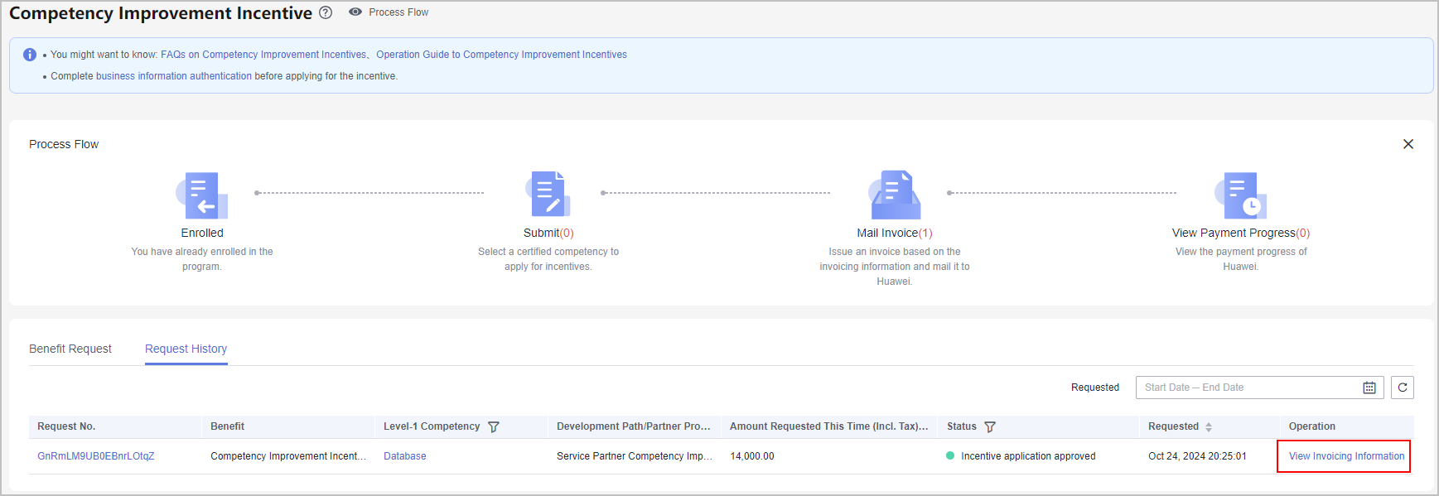Viewport: 1439px width, 496px height.
Task: Click business information authentication link
Action: point(174,76)
